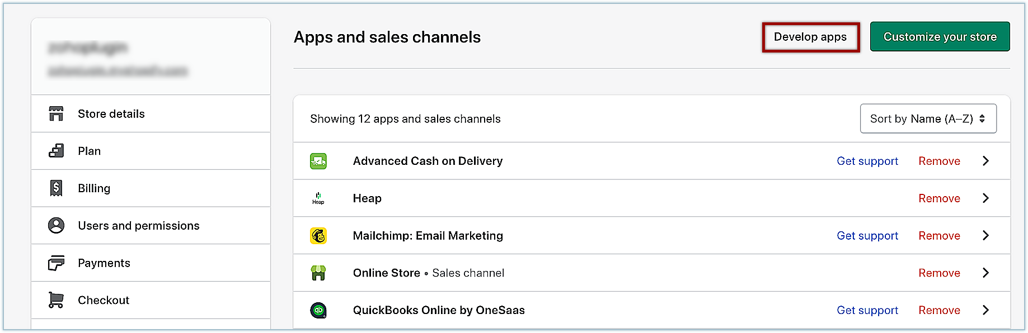Get support for QuickBooks Online by OneSaas

(867, 310)
